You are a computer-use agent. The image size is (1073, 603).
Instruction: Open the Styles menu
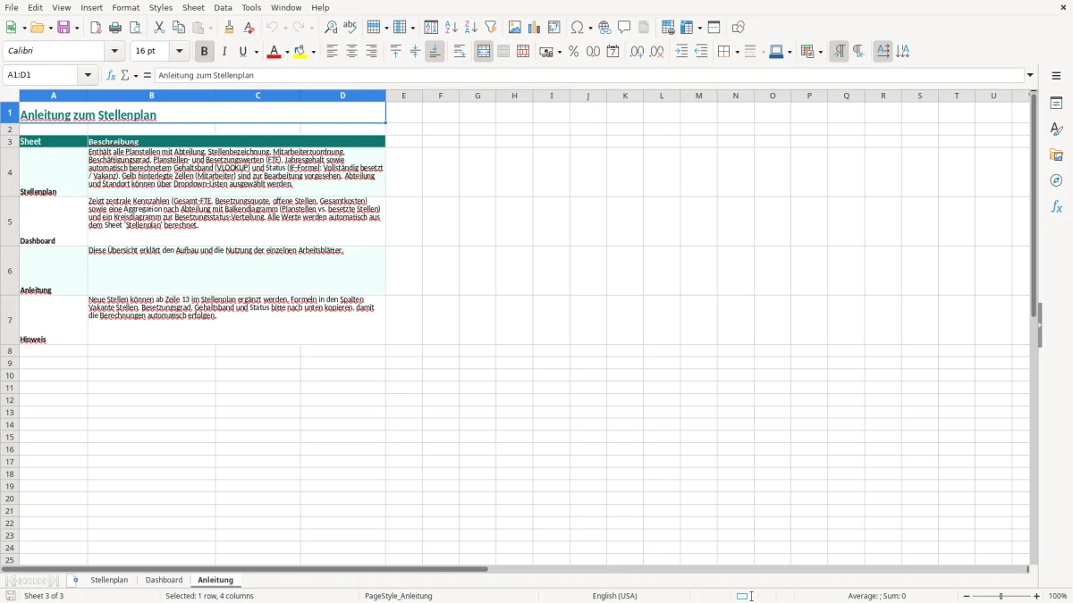tap(161, 7)
